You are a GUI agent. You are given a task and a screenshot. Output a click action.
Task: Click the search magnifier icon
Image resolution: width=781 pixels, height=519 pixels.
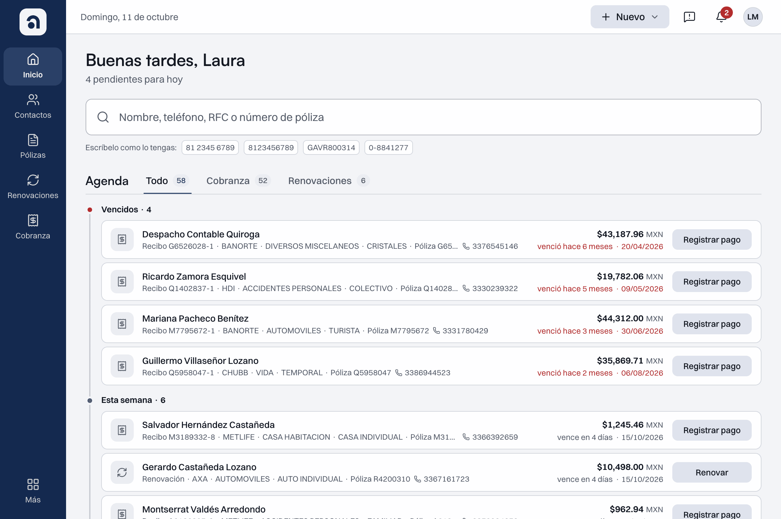103,117
